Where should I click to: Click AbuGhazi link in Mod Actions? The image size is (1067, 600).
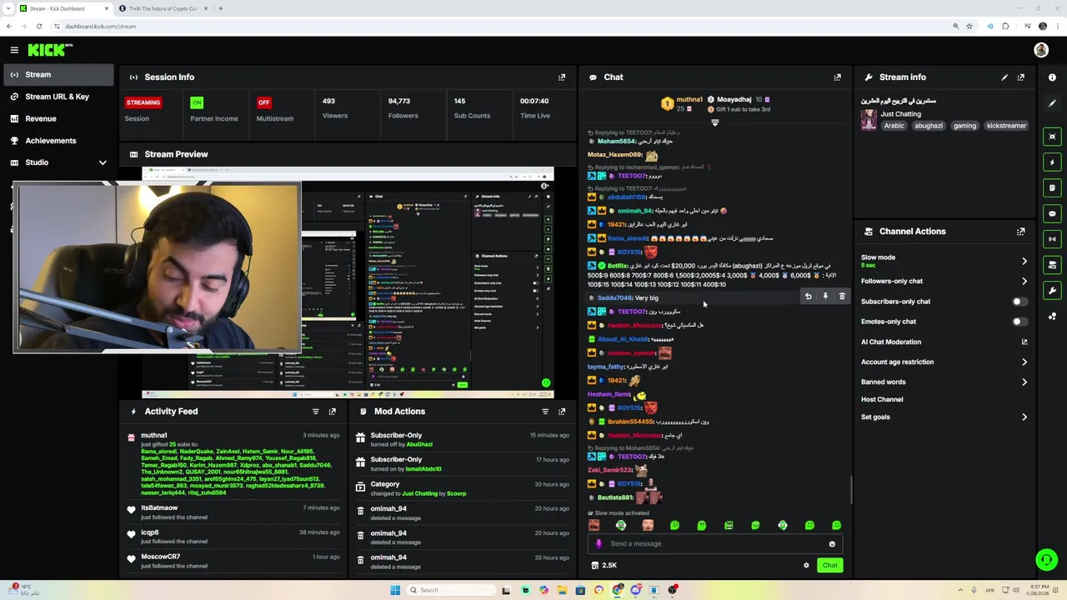[x=419, y=445]
